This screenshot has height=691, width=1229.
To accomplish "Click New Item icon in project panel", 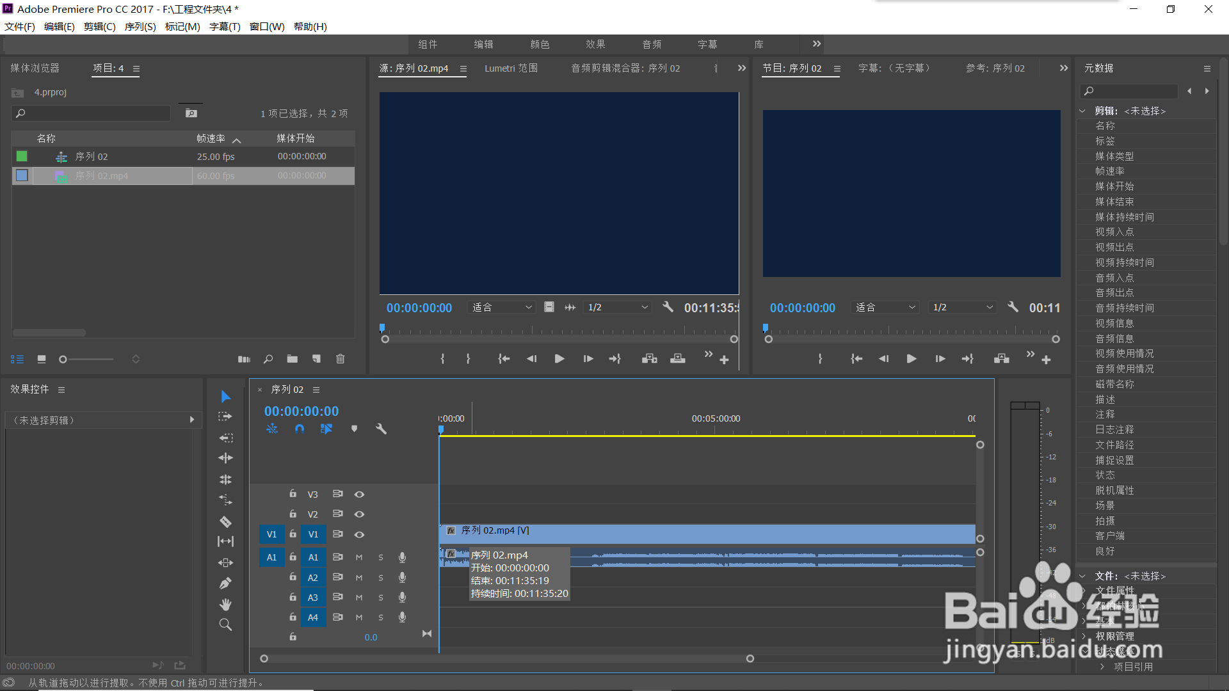I will click(316, 360).
